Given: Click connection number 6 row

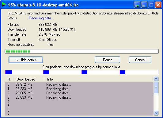Looking at the screenshot, I should (79, 110).
